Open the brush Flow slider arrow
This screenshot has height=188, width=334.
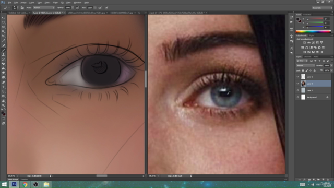(95, 8)
